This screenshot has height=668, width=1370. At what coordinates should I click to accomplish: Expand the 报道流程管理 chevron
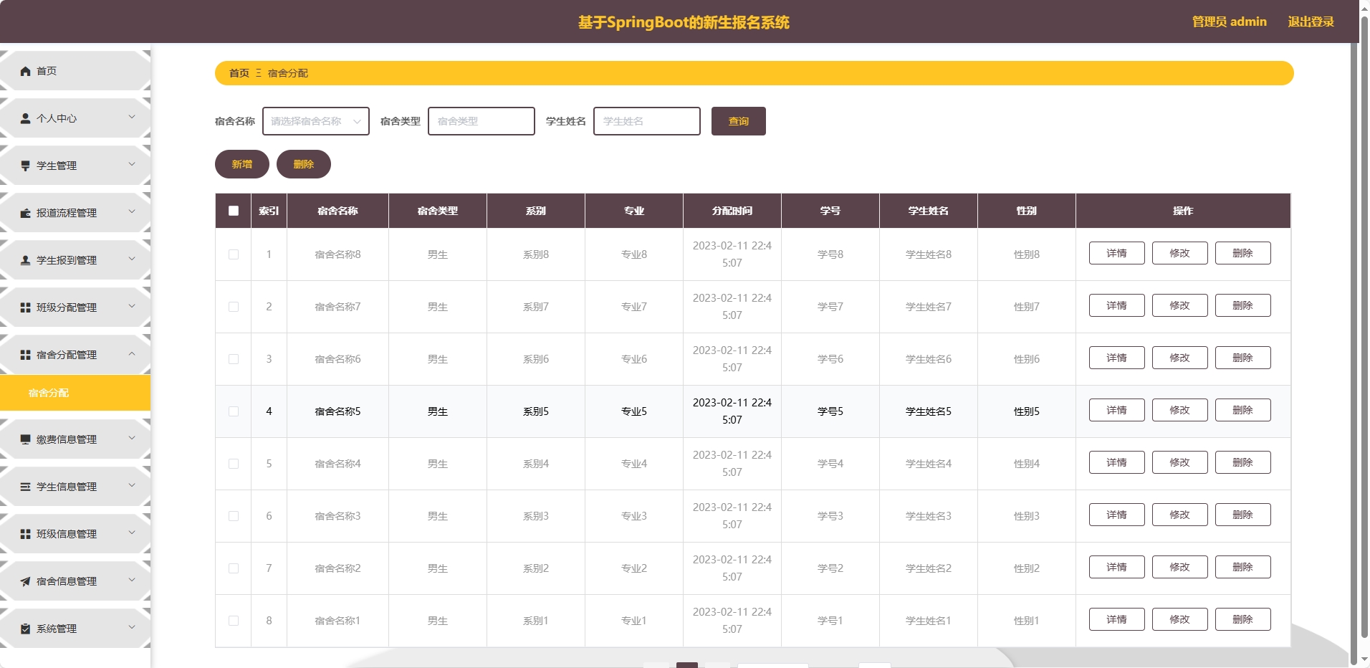click(x=132, y=211)
